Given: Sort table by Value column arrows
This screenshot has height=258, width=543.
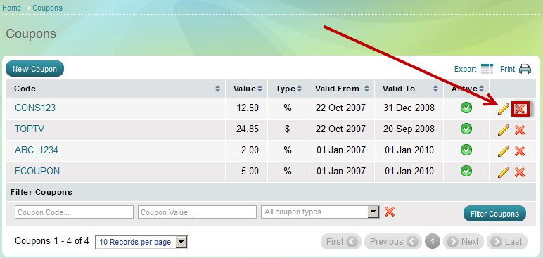Looking at the screenshot, I should click(x=260, y=89).
